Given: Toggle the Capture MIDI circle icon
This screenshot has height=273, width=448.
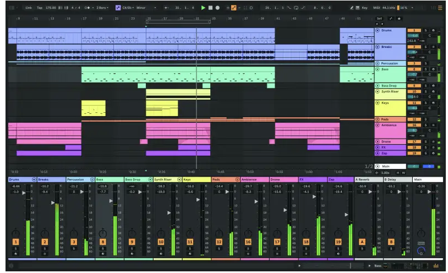Looking at the screenshot, I should point(251,8).
